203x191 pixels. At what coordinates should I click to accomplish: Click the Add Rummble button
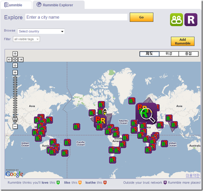pyautogui.click(x=183, y=41)
